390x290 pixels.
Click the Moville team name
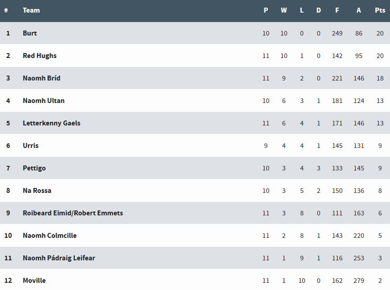click(34, 281)
